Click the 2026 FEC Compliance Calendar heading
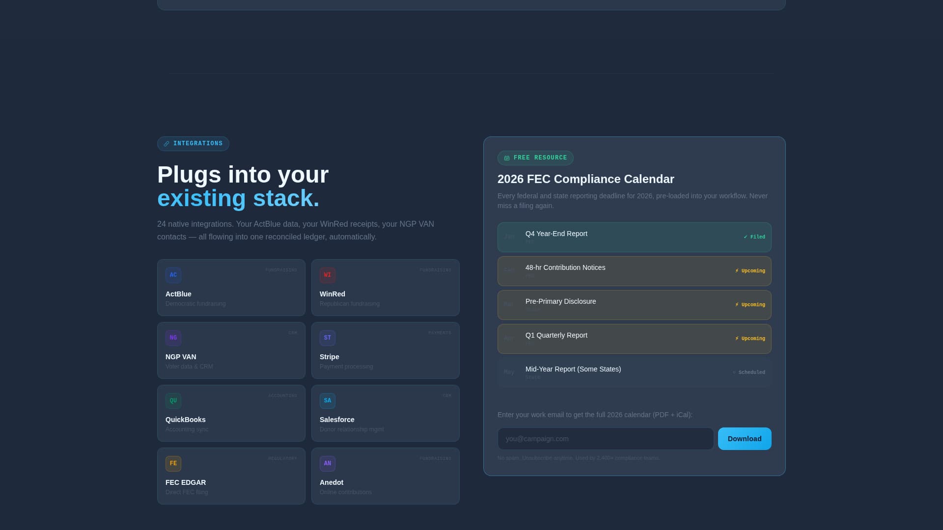 pos(586,179)
